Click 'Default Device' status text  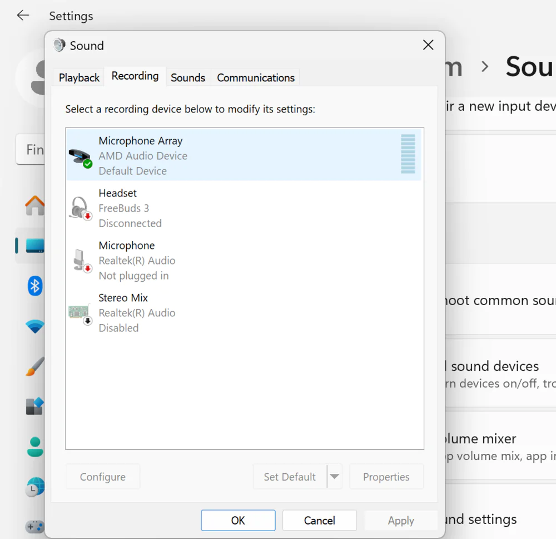[x=133, y=171]
